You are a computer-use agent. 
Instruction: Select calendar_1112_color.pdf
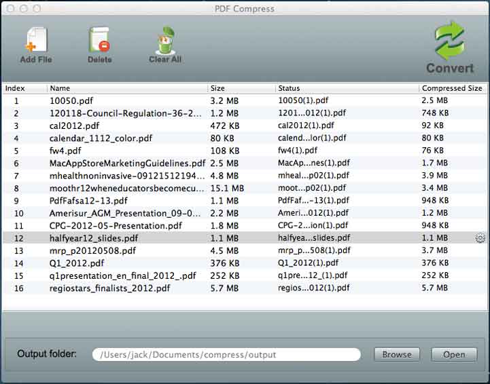click(x=245, y=138)
